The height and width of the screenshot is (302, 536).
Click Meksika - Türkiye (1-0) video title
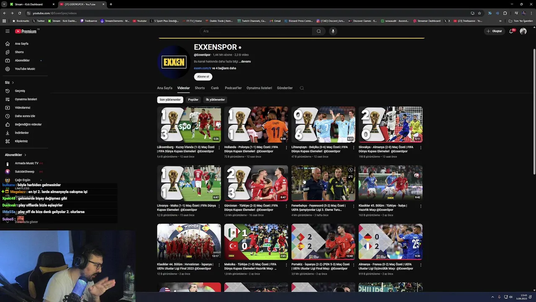pos(250,266)
